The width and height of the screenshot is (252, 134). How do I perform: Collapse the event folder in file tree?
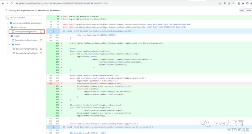[x=9, y=45]
